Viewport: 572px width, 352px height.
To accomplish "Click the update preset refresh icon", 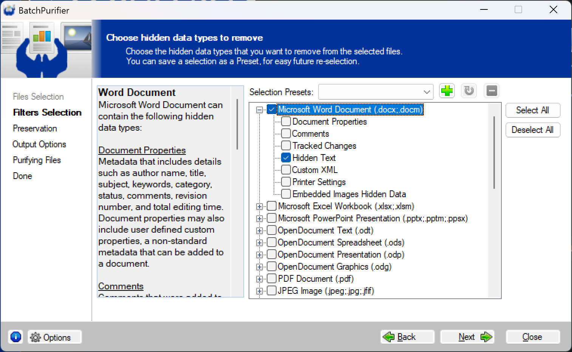I will point(469,91).
